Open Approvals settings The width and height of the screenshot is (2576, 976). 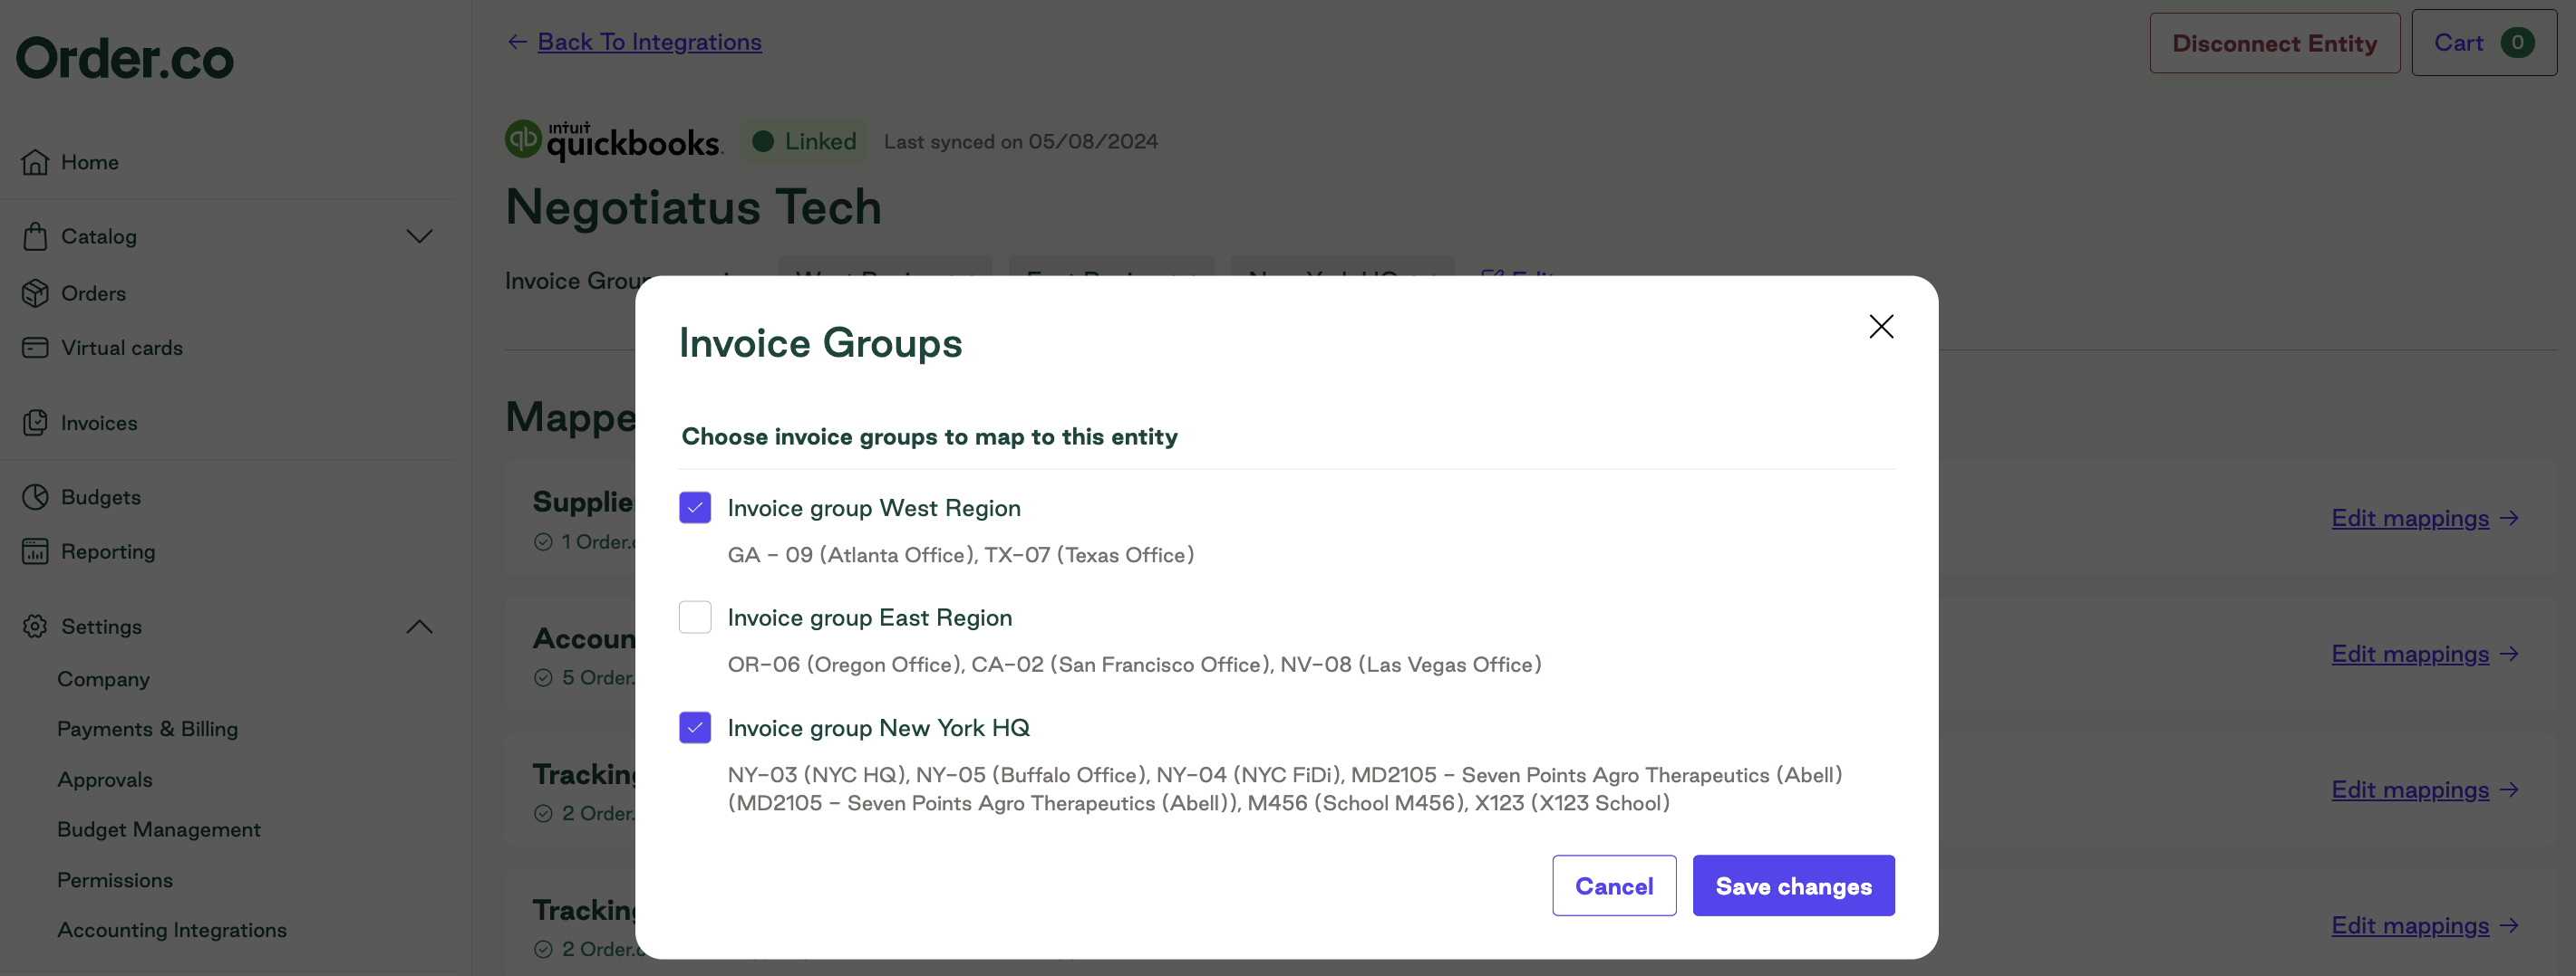click(104, 780)
